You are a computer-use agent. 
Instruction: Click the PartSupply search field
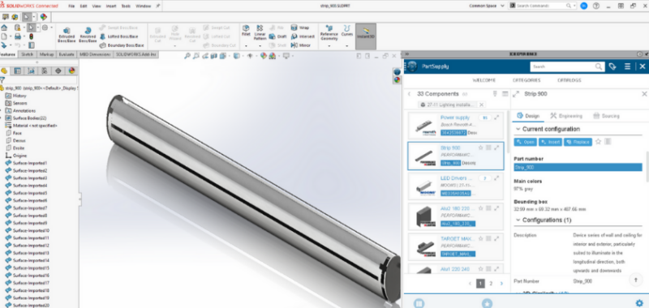pos(563,66)
